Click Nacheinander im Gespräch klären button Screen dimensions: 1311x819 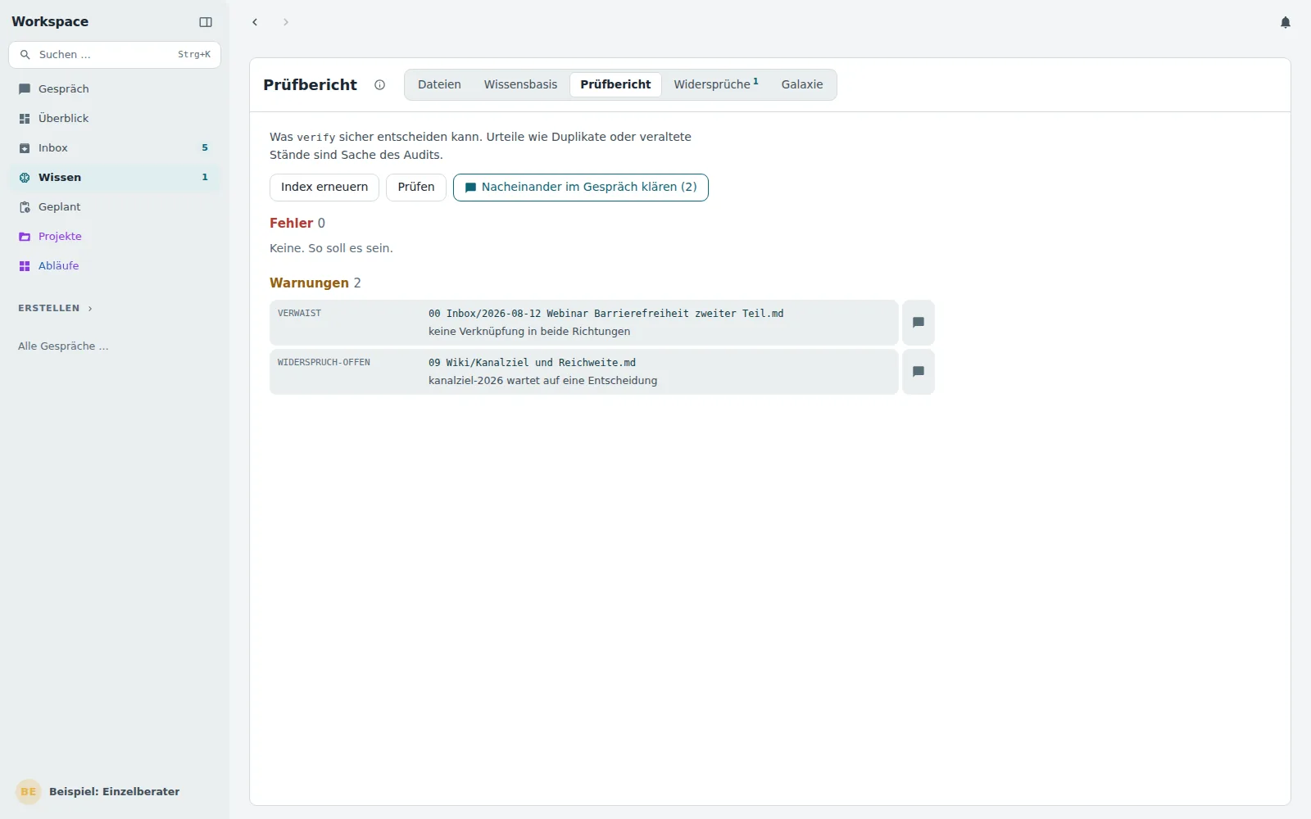581,188
